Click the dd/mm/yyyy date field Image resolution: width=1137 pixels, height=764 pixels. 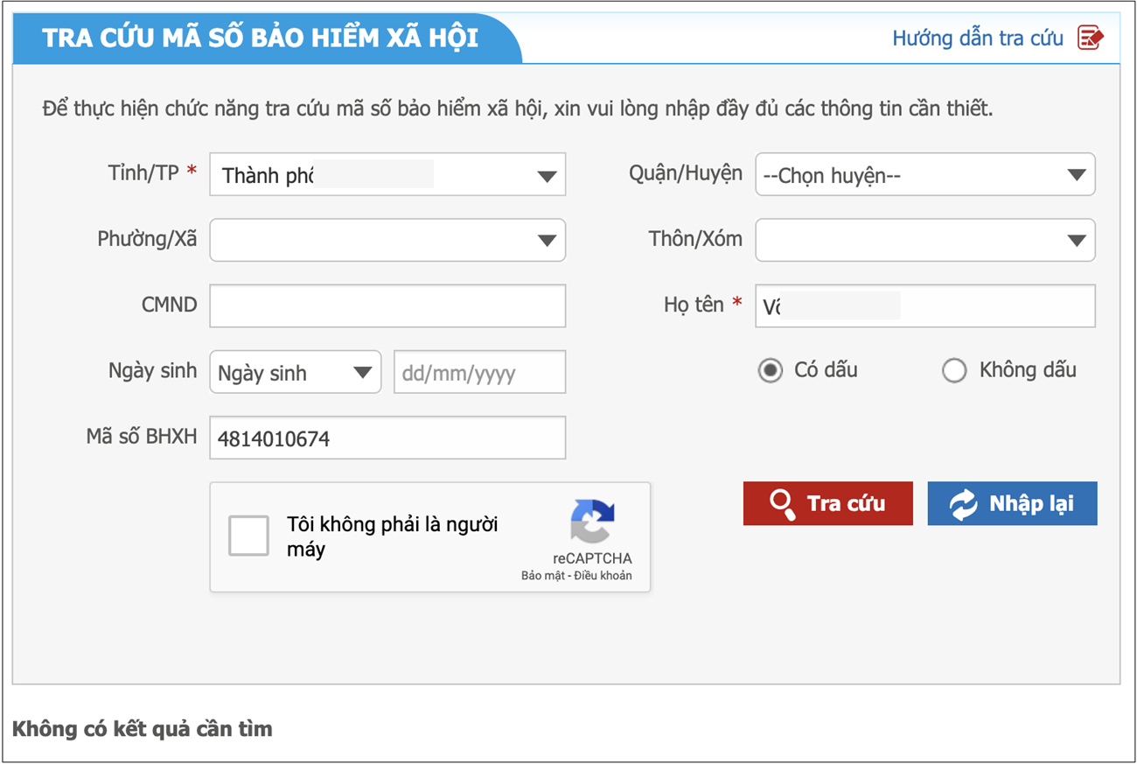(480, 372)
